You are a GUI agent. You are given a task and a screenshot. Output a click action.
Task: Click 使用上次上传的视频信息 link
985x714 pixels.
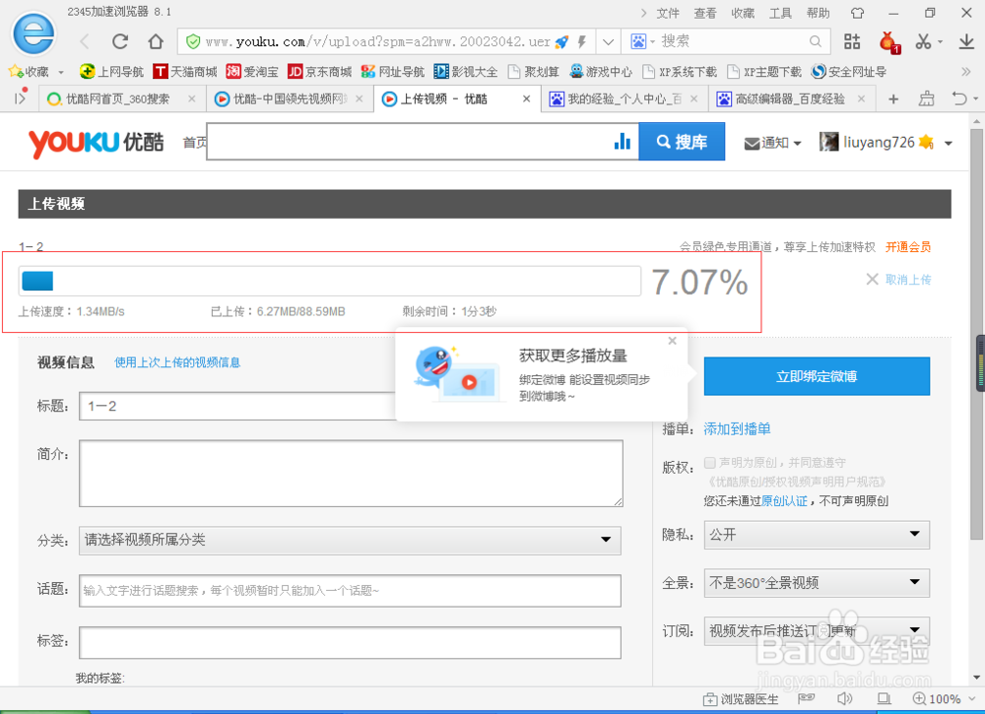(177, 362)
